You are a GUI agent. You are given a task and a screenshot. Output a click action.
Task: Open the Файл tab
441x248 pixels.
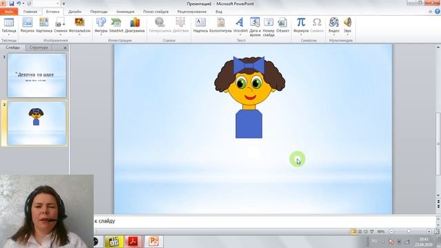[9, 12]
